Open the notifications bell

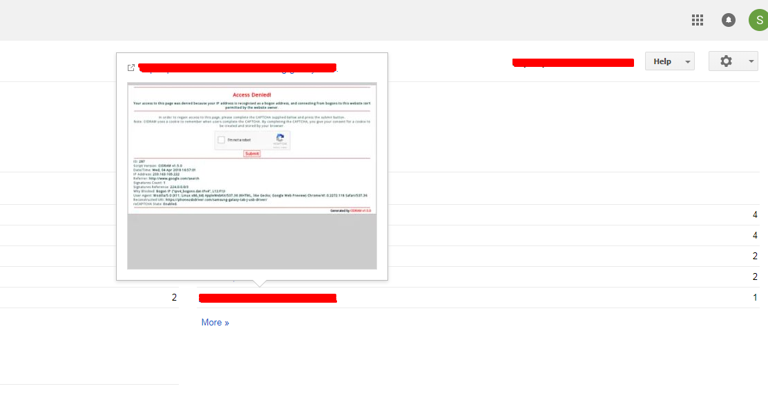pos(729,20)
